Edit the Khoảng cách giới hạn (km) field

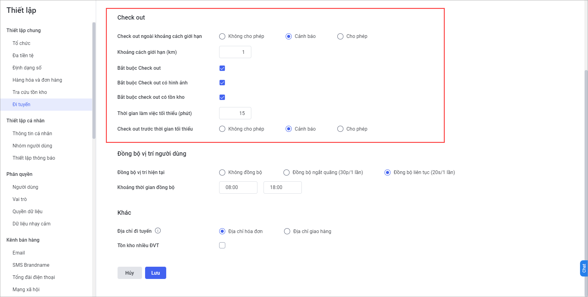tap(235, 52)
